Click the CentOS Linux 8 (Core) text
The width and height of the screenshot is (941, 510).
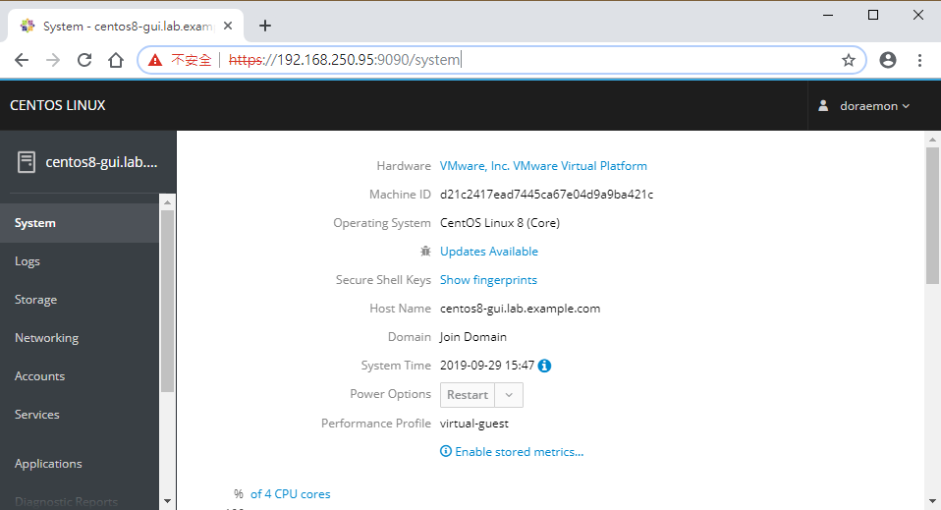(500, 223)
